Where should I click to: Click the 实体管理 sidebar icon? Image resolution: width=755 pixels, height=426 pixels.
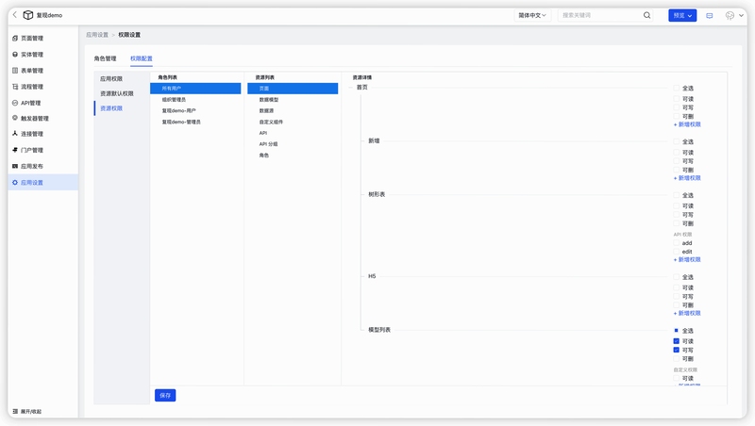coord(15,55)
